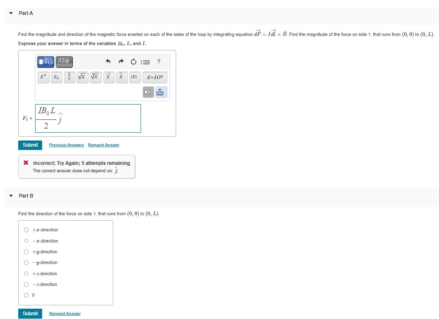Collapse the Part A section
439x319 pixels.
click(x=11, y=13)
